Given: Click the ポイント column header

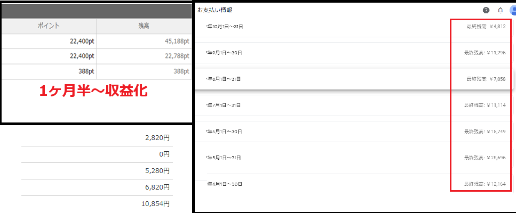Looking at the screenshot, I should point(49,26).
